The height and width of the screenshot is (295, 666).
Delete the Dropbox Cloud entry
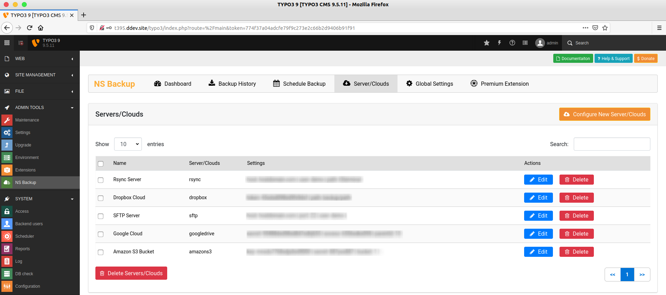(x=577, y=197)
